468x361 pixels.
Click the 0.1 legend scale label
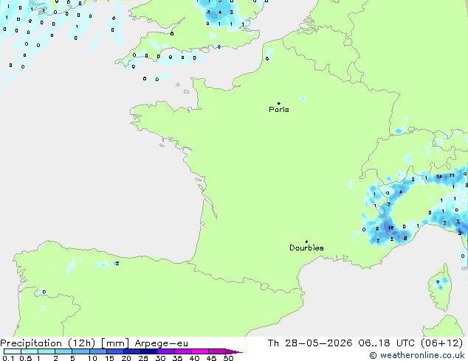tap(8, 358)
